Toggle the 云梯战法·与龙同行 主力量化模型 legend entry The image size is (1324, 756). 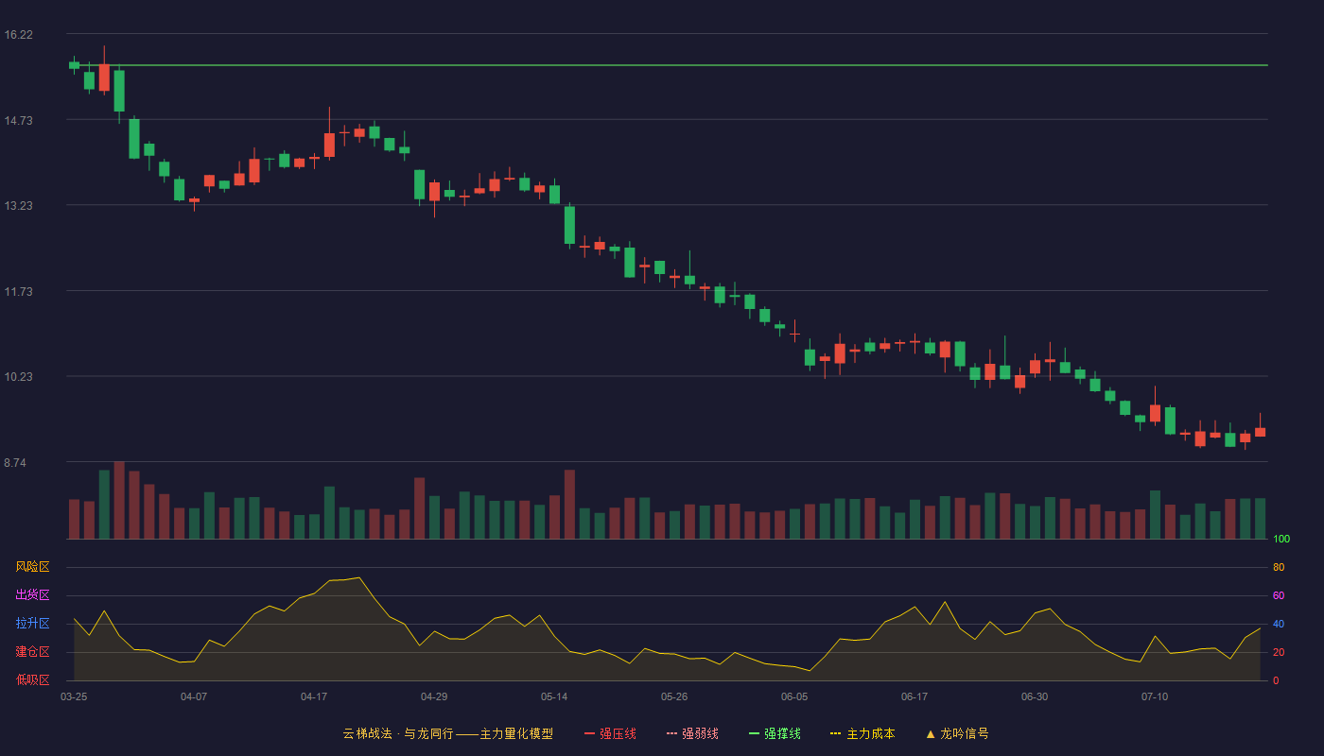(447, 733)
